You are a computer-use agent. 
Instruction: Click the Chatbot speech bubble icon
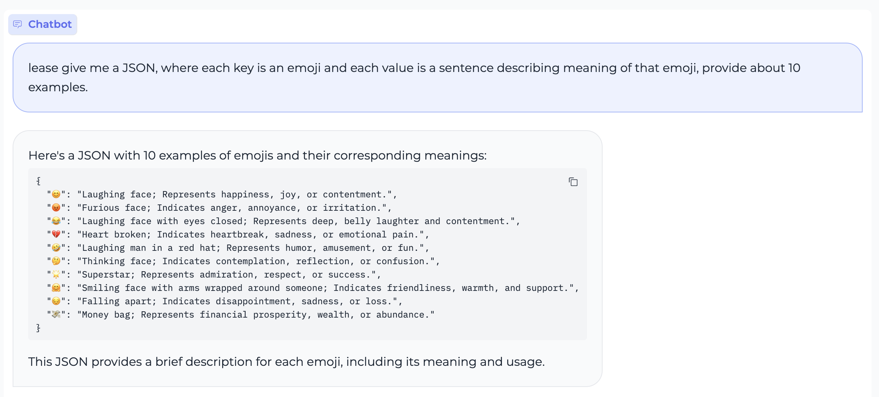tap(17, 24)
